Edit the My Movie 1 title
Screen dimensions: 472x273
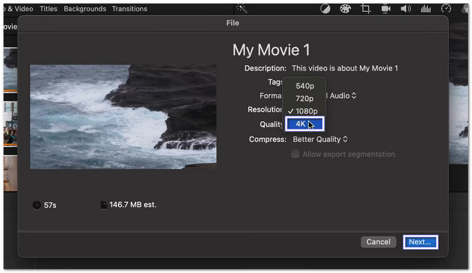point(271,50)
